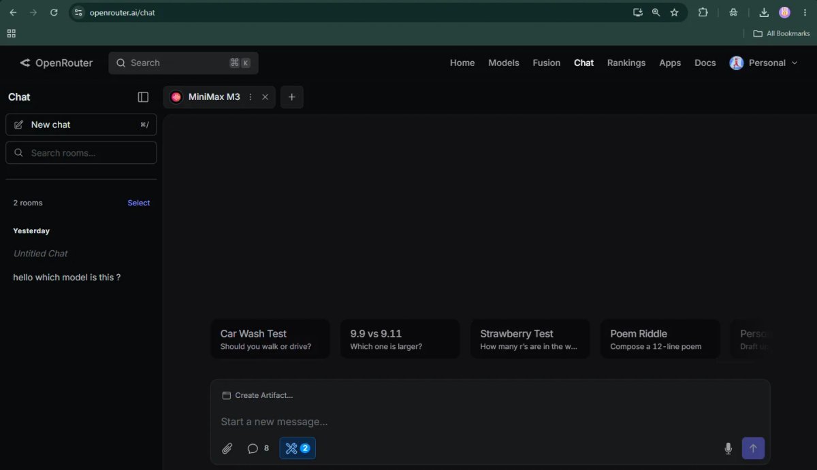817x470 pixels.
Task: Select the 9.9 vs 9.11 prompt card
Action: [x=400, y=339]
